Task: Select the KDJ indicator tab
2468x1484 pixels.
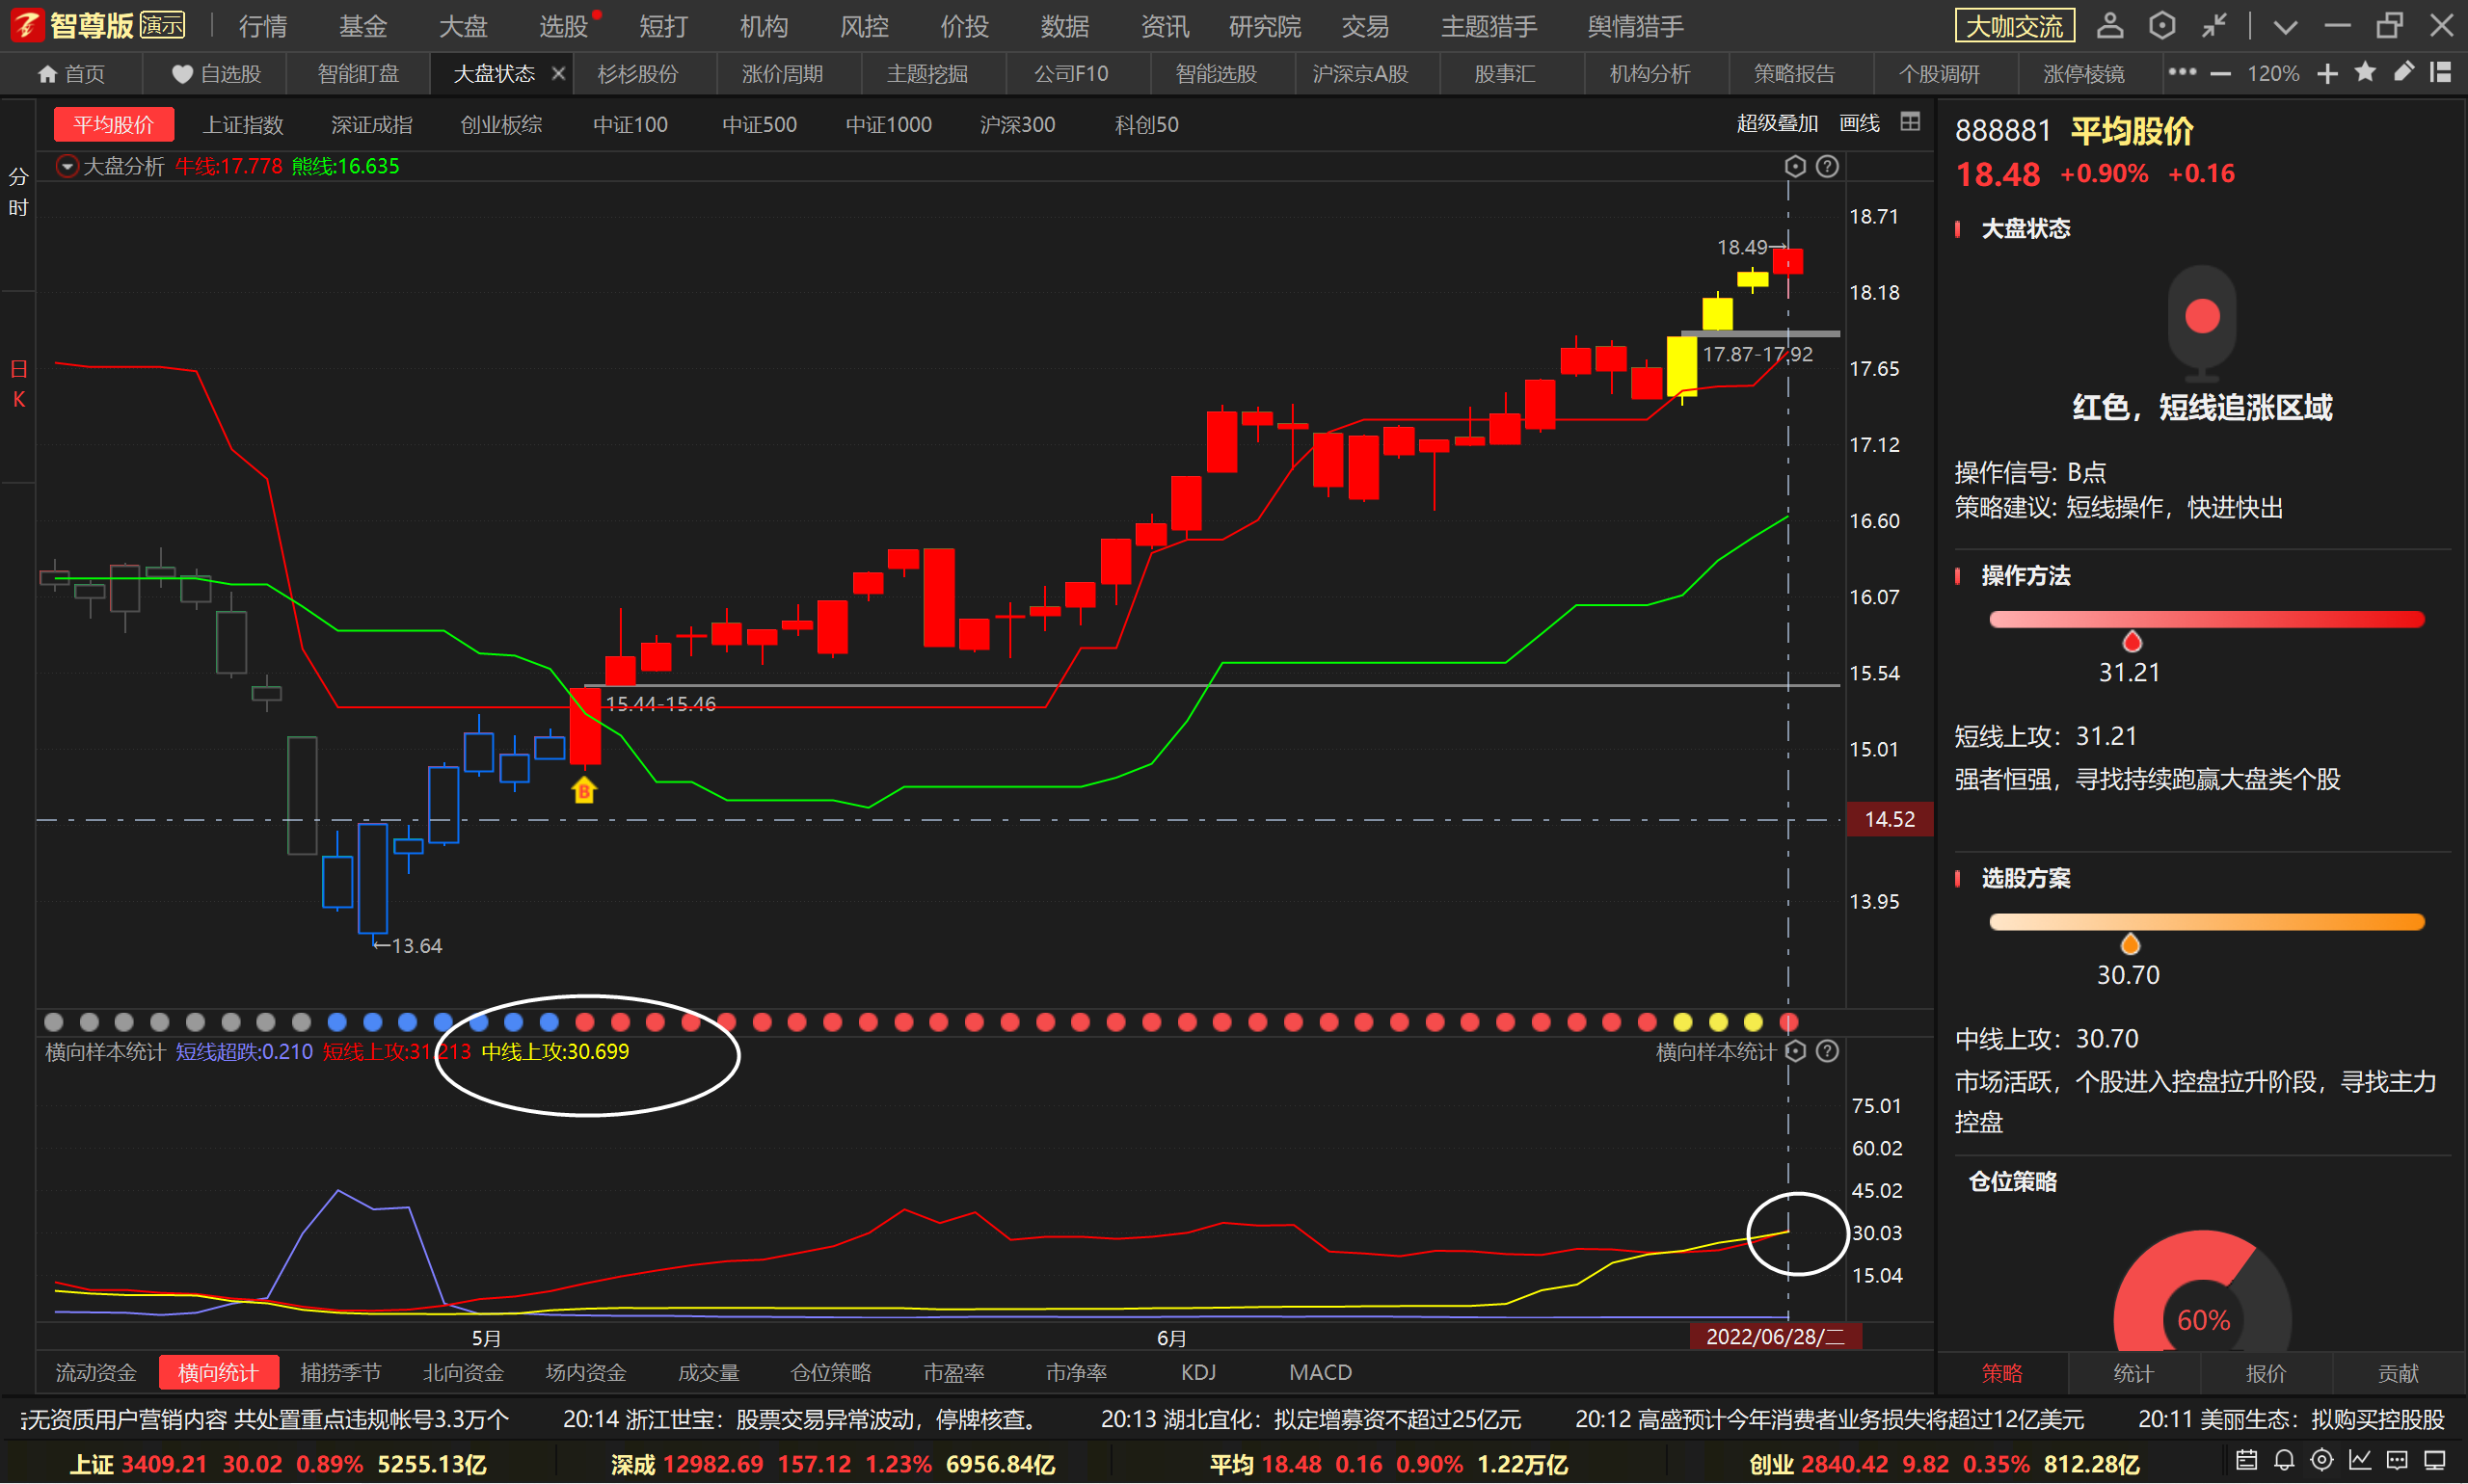Action: (1197, 1373)
